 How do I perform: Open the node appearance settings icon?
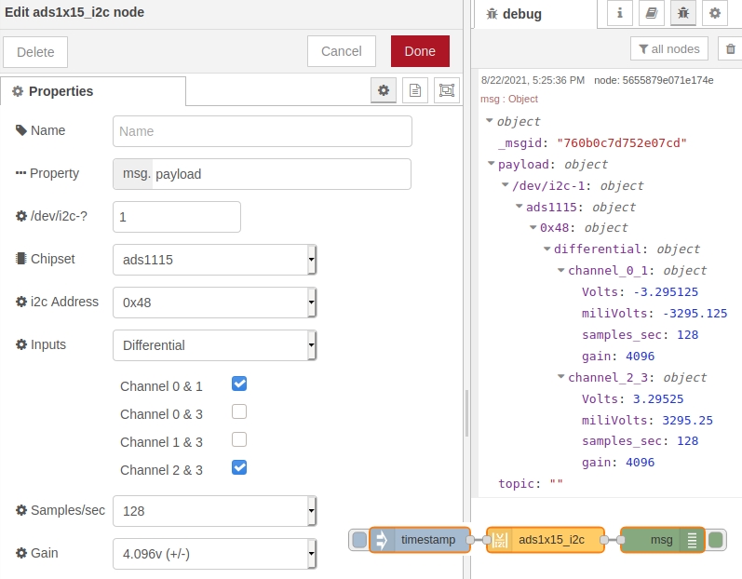(x=447, y=90)
